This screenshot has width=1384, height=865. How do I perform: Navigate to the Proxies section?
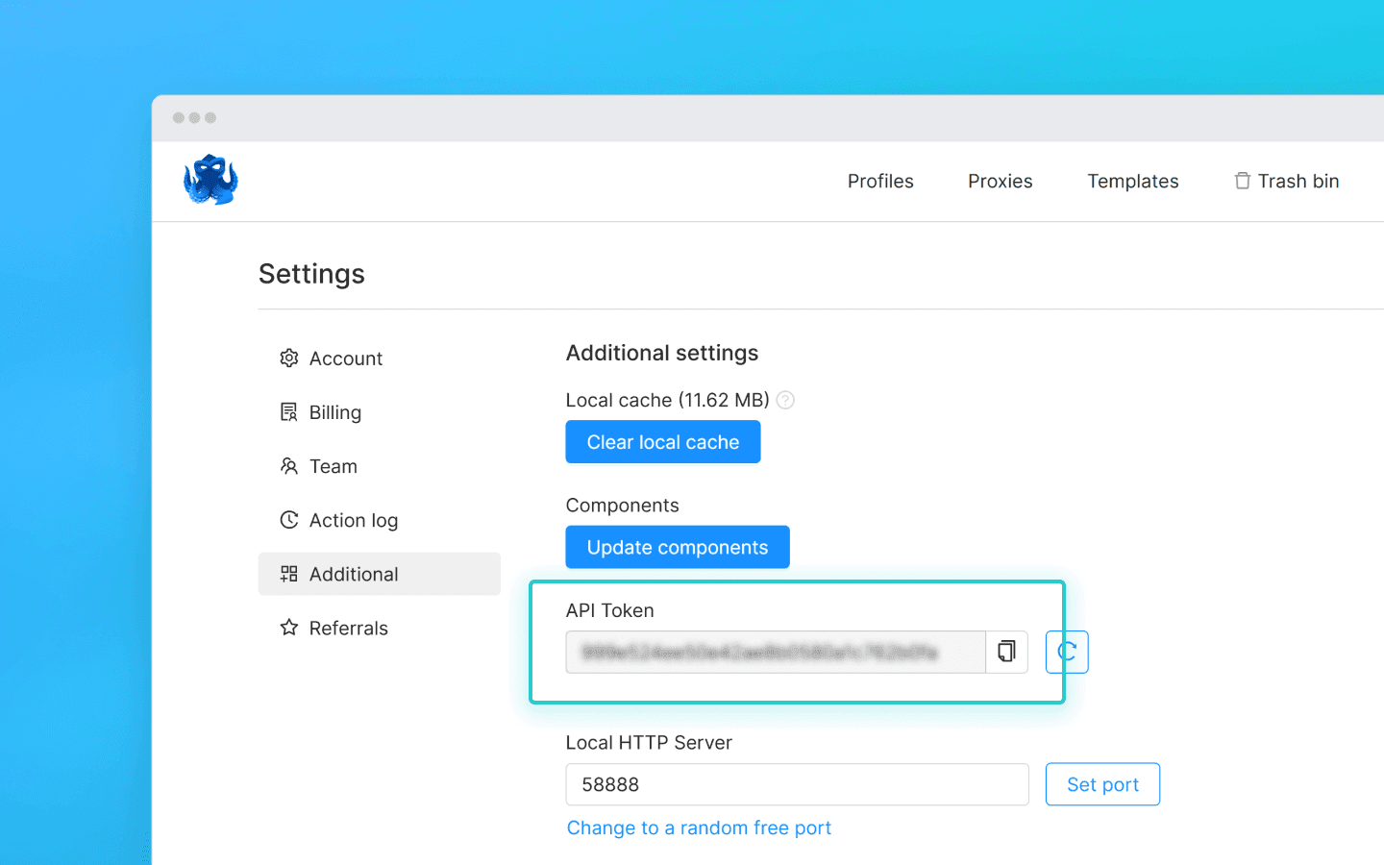(x=1000, y=181)
